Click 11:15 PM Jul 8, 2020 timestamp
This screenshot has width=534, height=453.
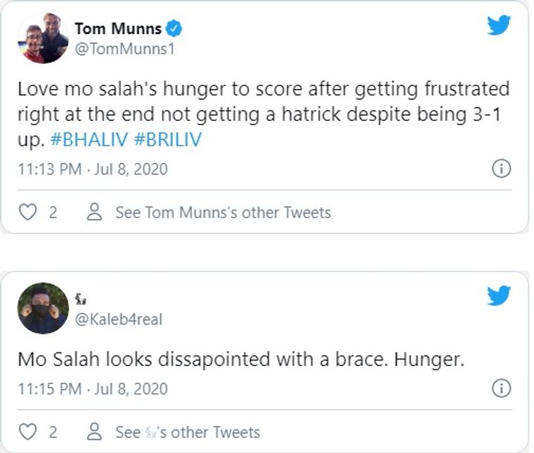coord(92,388)
